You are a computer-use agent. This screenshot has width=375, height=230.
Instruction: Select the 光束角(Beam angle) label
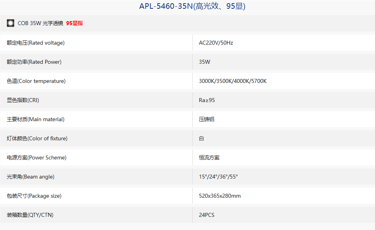(31, 177)
